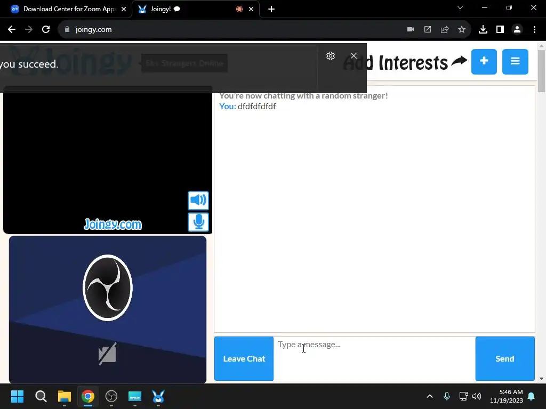Open volume settings in system tray

(x=477, y=396)
